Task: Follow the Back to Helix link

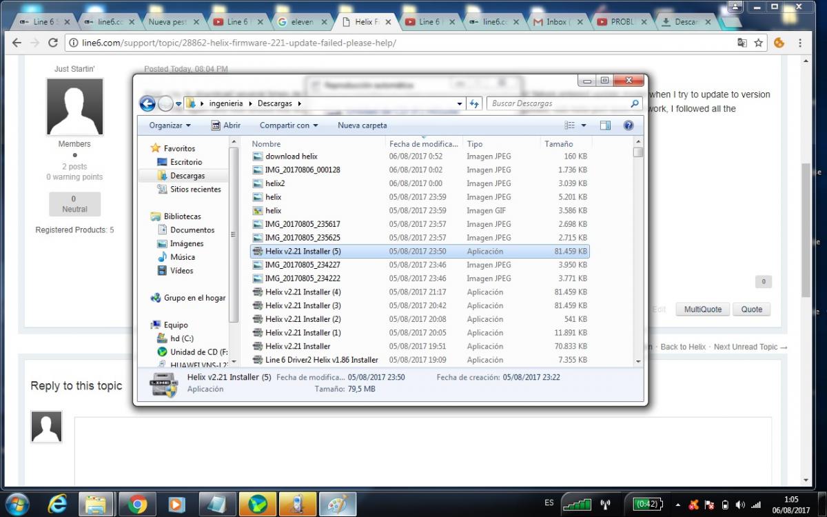Action: coord(683,347)
